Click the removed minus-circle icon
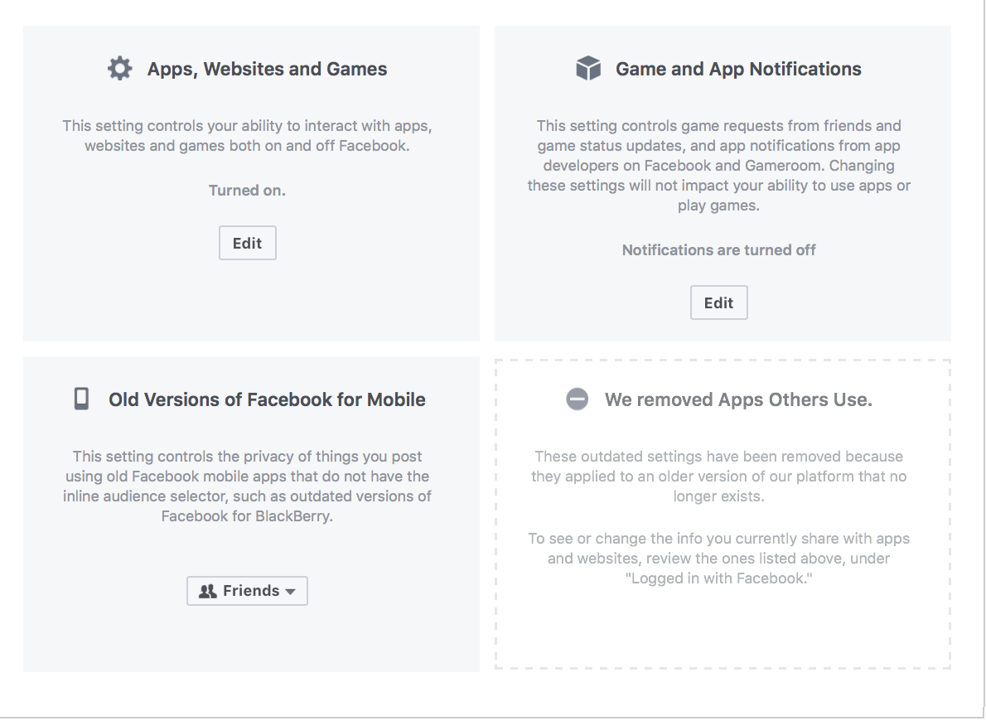The image size is (986, 721). [x=577, y=399]
